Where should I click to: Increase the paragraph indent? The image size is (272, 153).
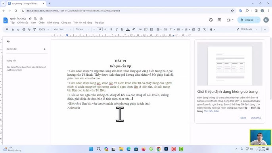tap(199, 29)
